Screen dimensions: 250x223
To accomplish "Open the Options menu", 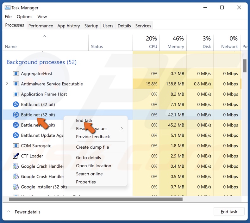I will point(24,16).
